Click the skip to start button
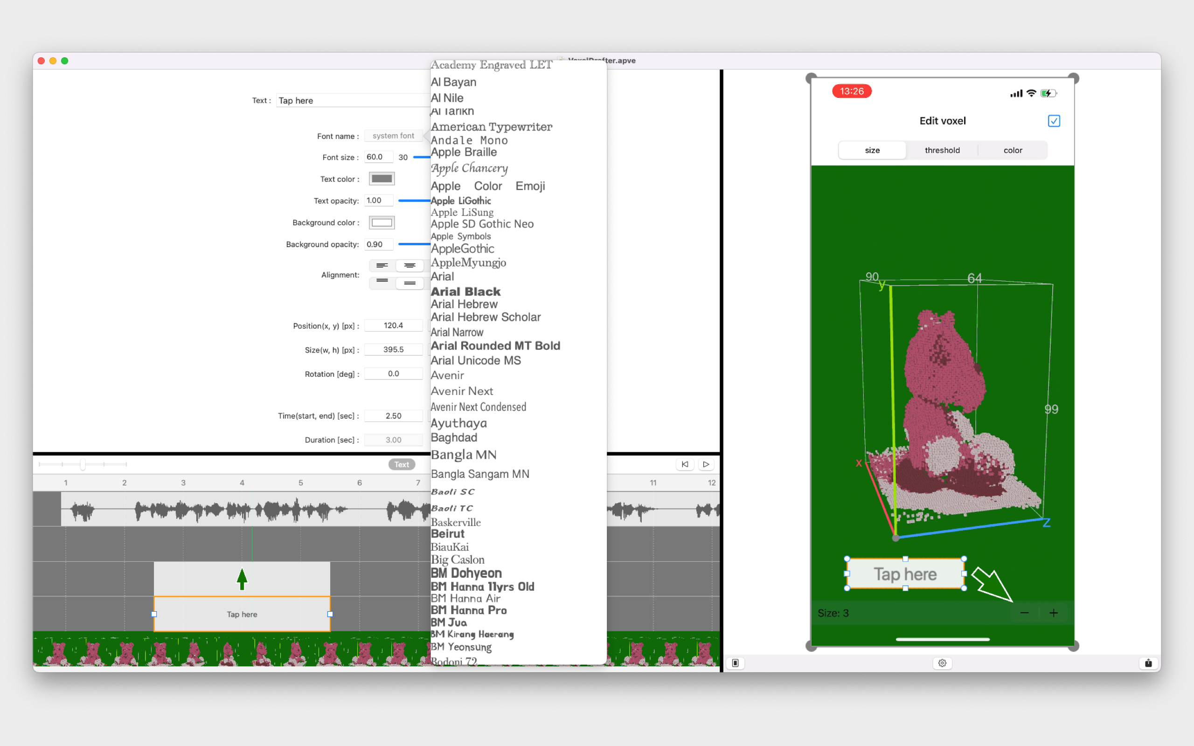 click(685, 464)
